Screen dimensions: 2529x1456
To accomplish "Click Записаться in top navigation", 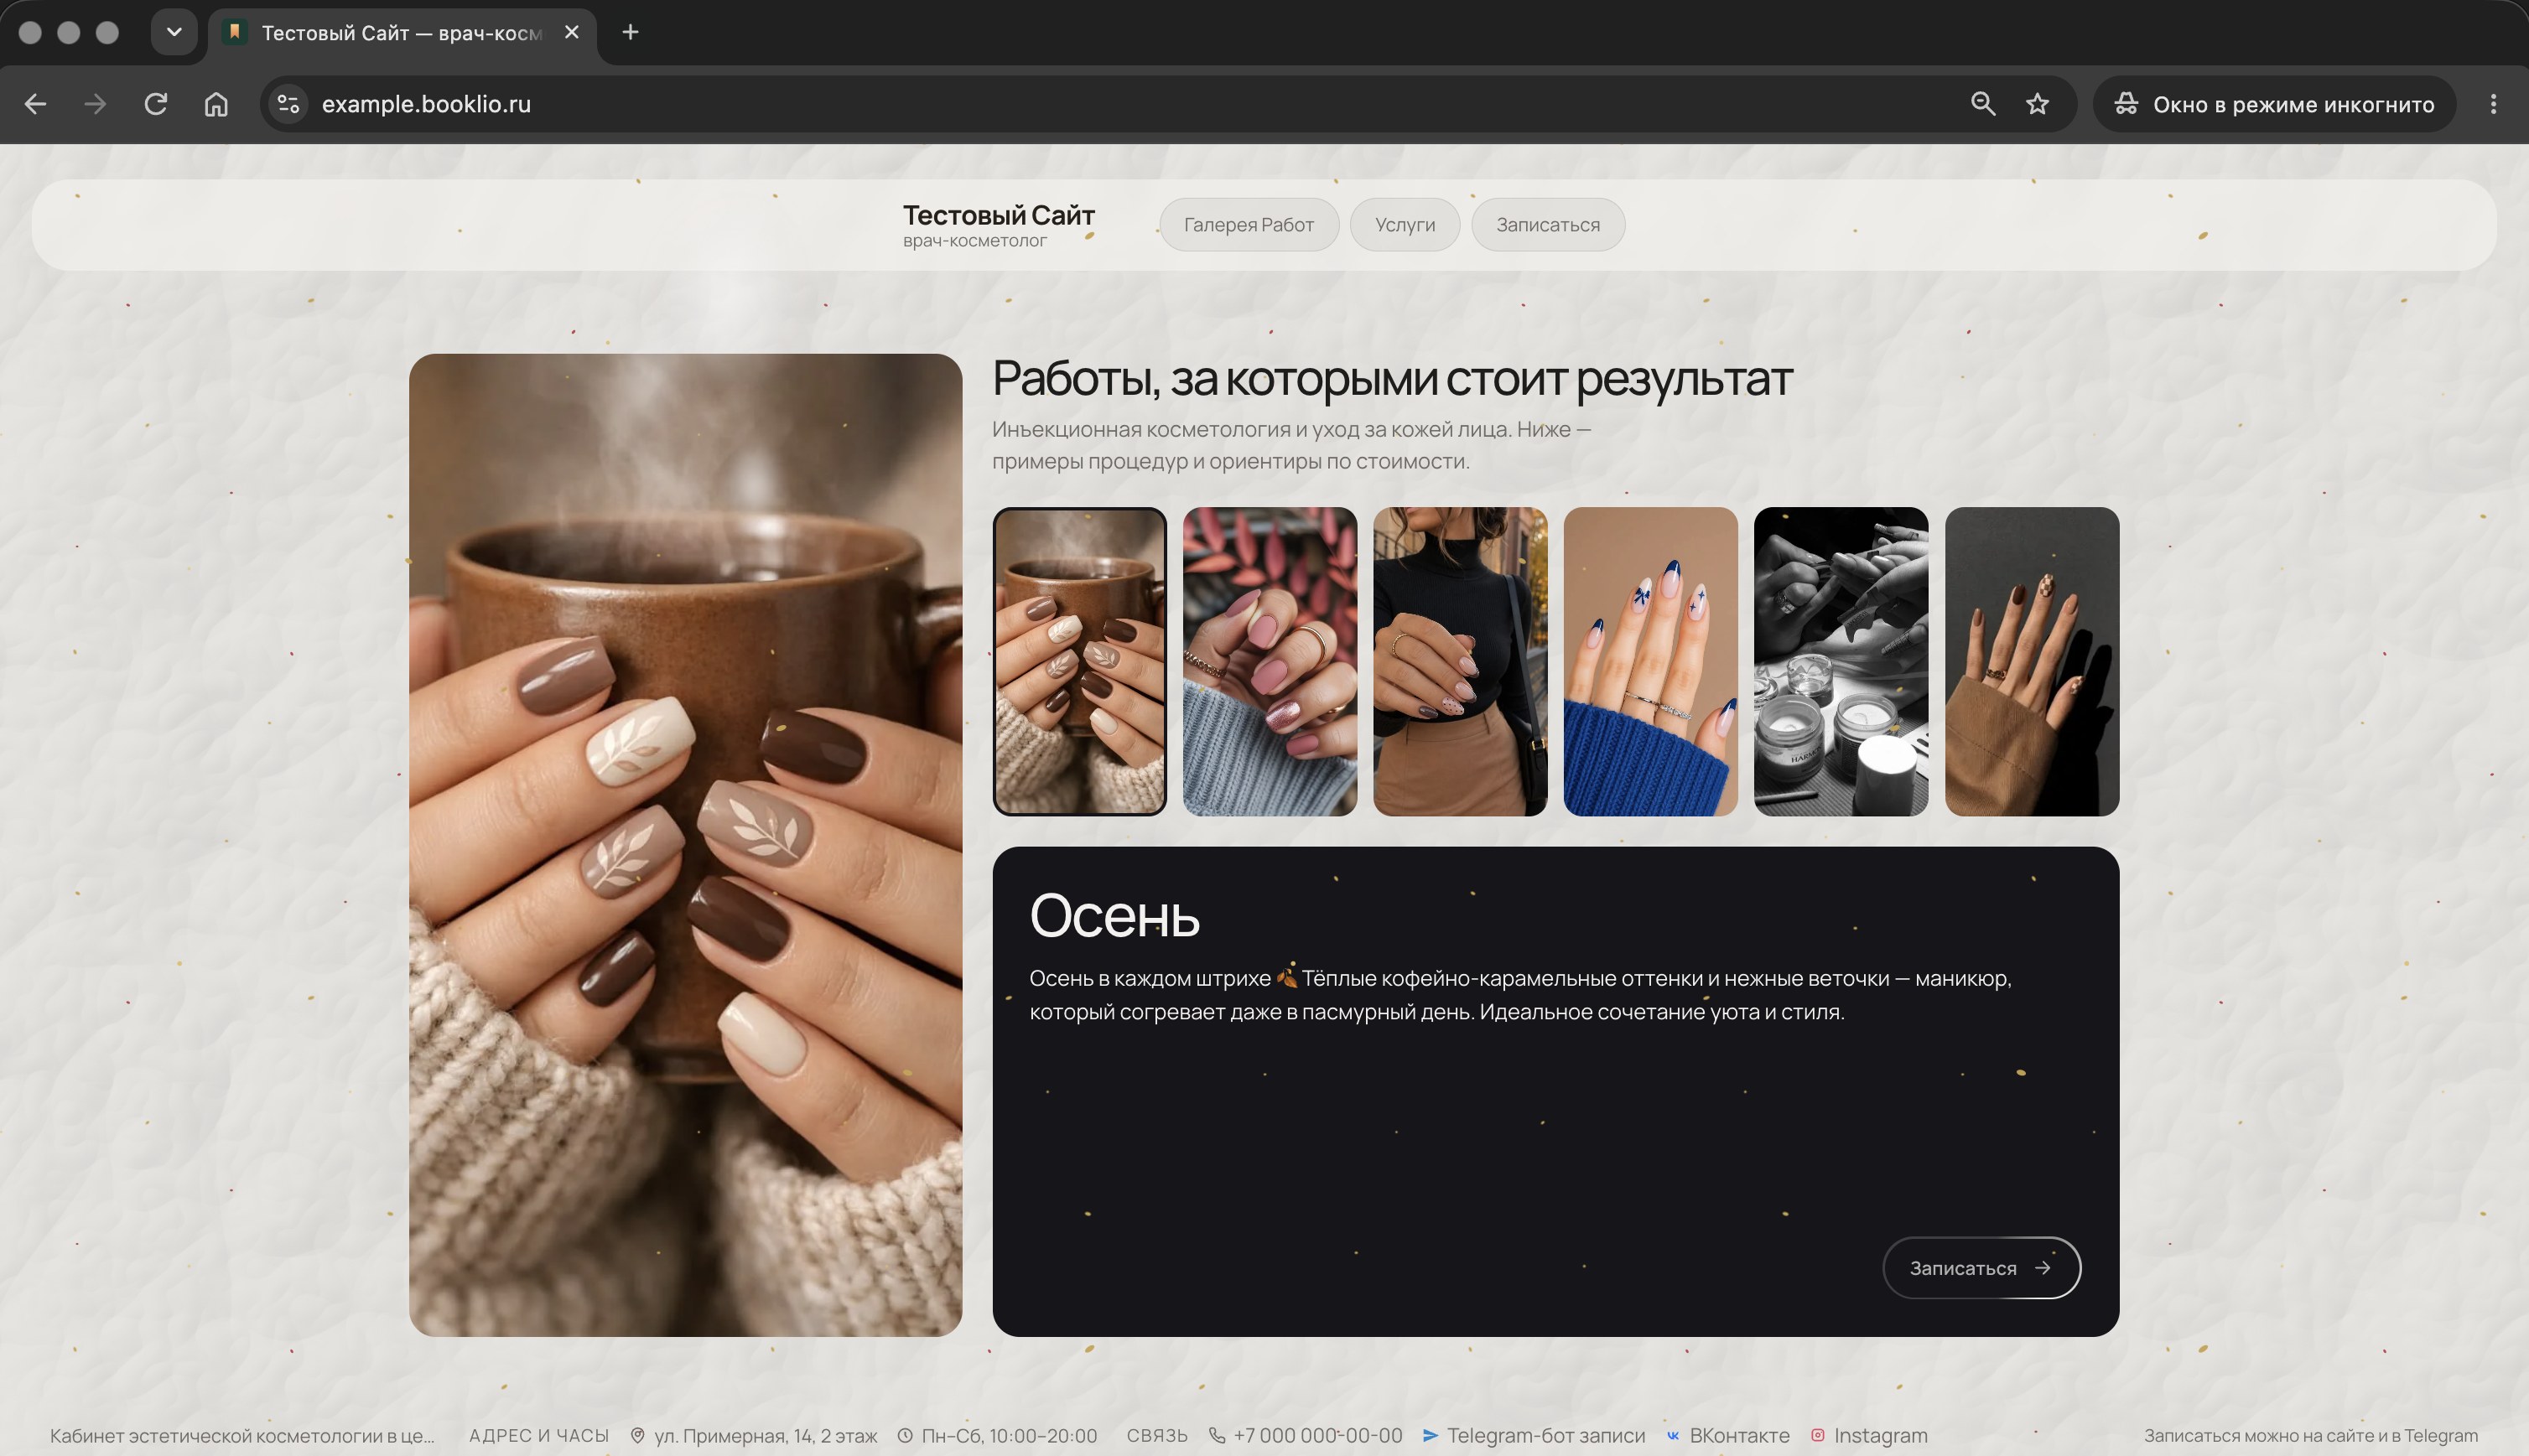I will [x=1548, y=225].
